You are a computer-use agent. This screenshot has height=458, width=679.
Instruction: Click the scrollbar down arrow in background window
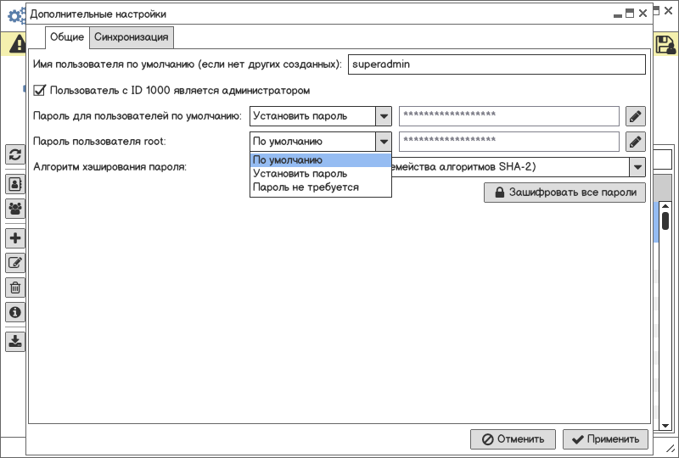[x=665, y=426]
